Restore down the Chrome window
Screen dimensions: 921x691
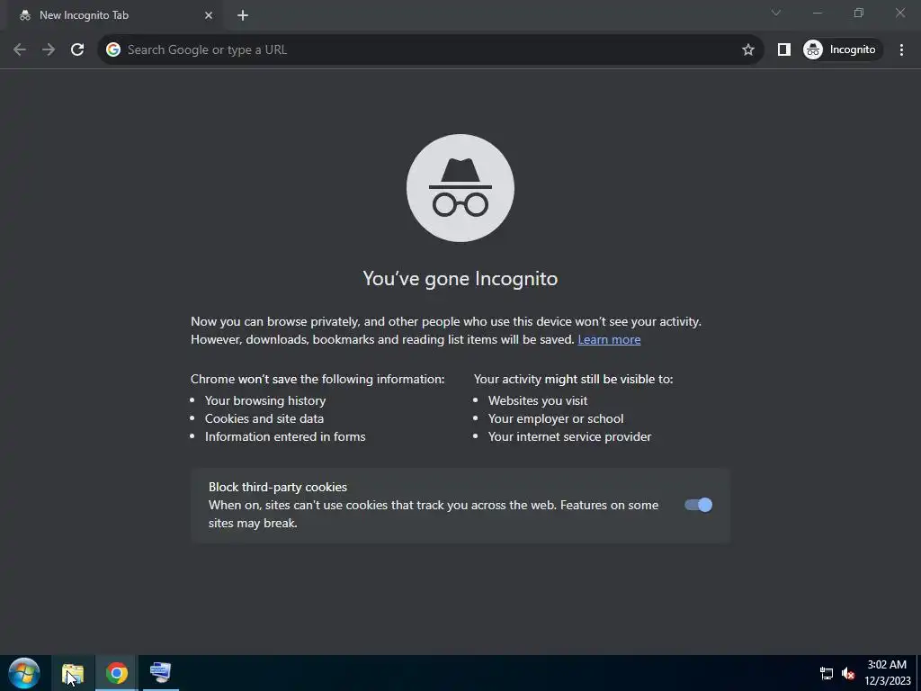pyautogui.click(x=859, y=13)
